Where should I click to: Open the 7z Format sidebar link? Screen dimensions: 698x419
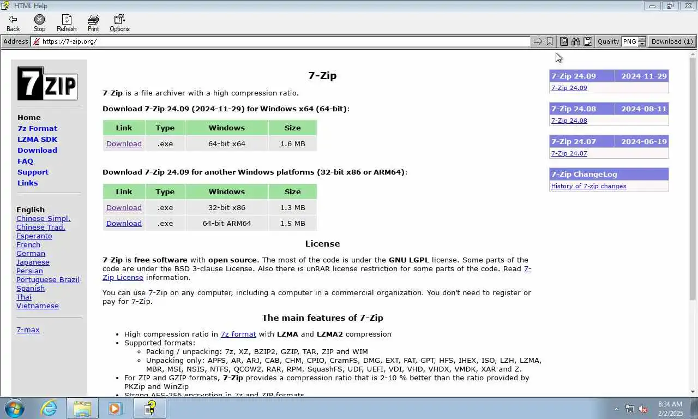pos(37,128)
